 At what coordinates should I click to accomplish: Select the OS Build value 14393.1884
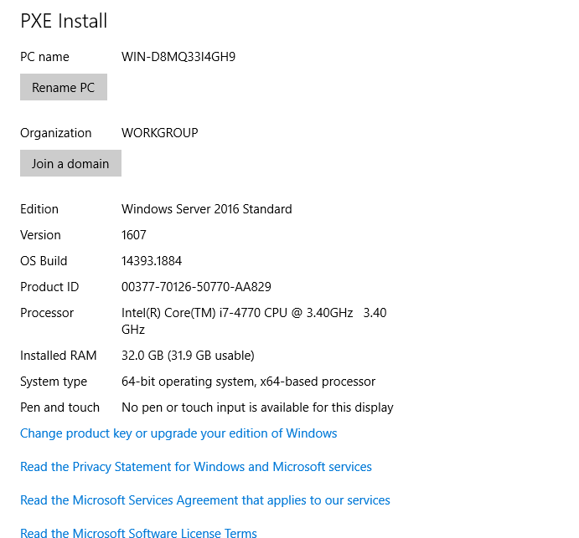coord(152,261)
